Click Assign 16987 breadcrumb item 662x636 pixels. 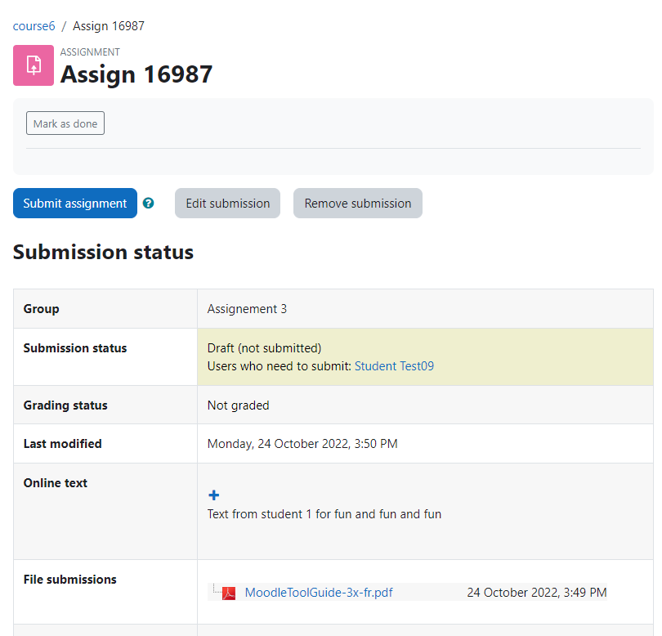click(x=109, y=26)
